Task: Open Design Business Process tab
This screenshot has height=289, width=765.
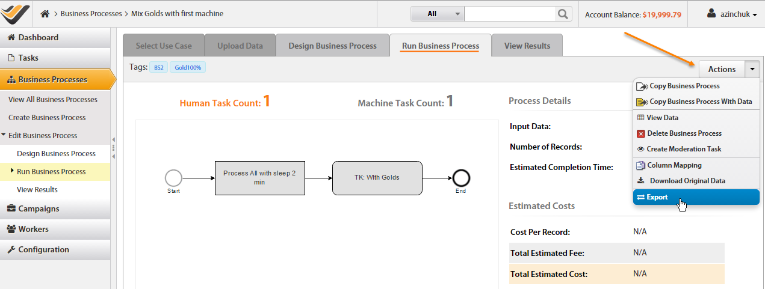Action: coord(332,46)
